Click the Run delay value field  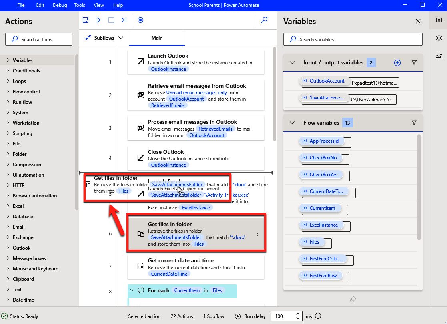pos(282,316)
